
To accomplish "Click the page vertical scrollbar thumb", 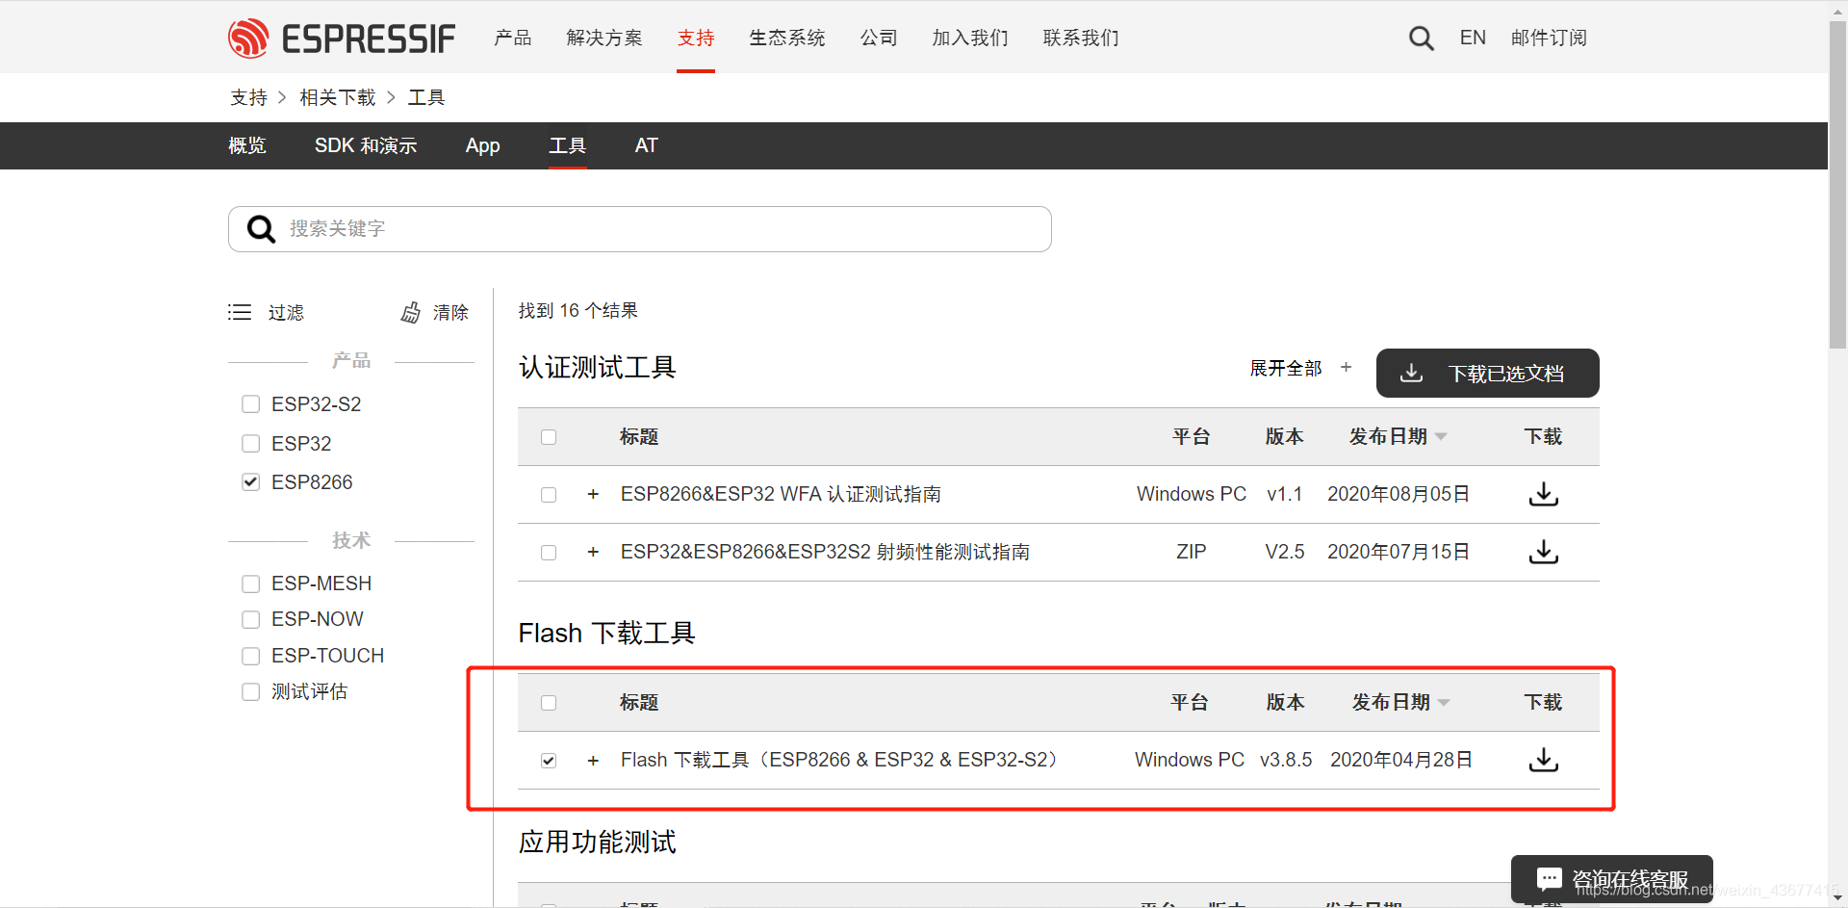I will pyautogui.click(x=1837, y=184).
